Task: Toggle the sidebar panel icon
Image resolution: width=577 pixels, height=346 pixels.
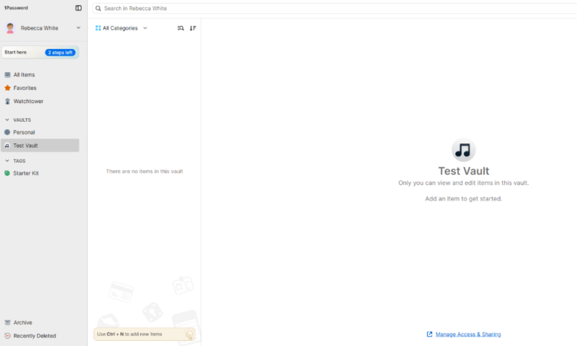Action: (x=79, y=8)
